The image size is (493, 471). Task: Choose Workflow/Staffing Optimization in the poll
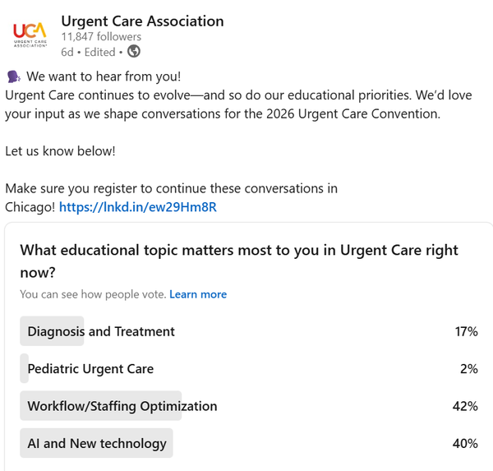click(122, 406)
